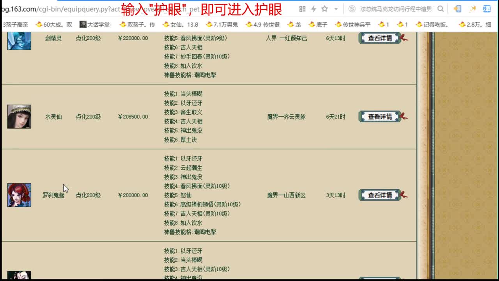The image size is (499, 281).
Task: Focus the browser search box
Action: pos(397,9)
